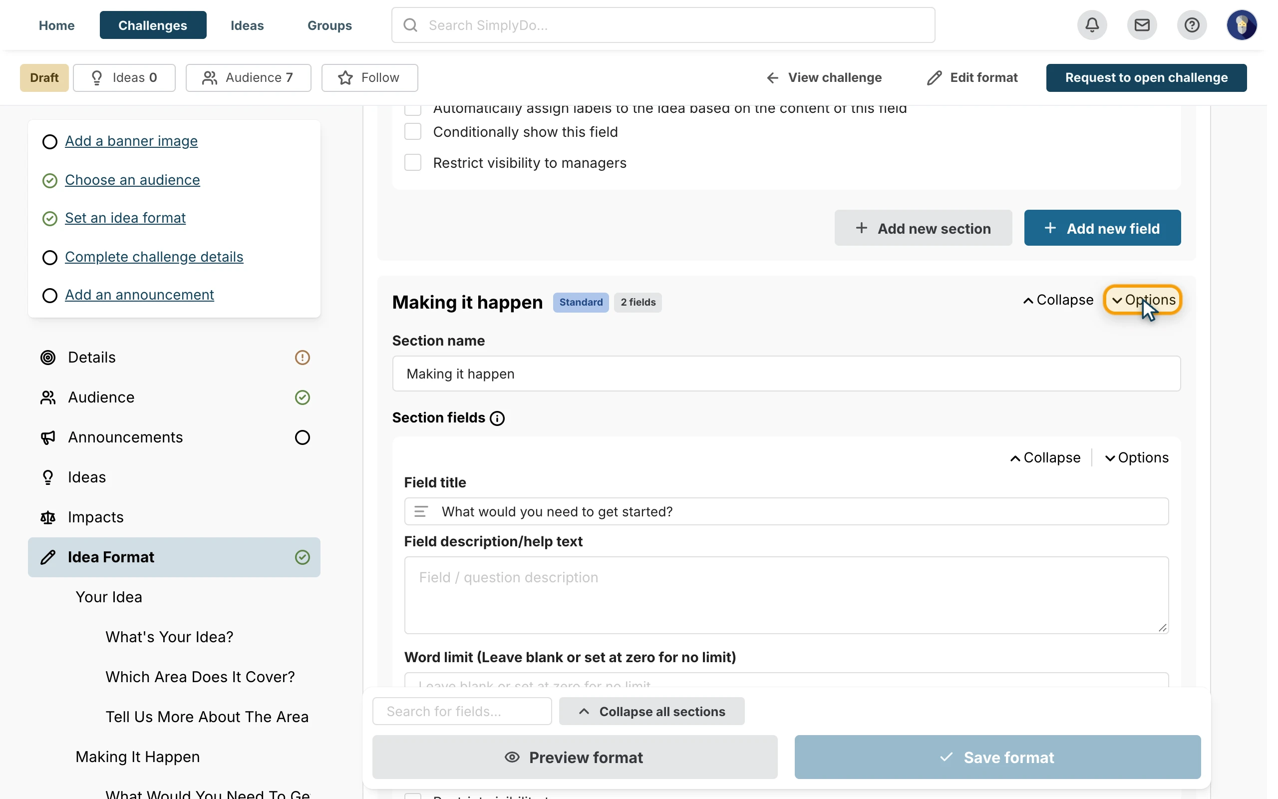Open Options for Making it happen section
The height and width of the screenshot is (799, 1278).
pyautogui.click(x=1142, y=300)
